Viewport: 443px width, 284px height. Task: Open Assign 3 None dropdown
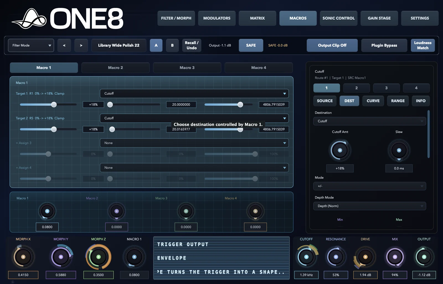pos(194,143)
